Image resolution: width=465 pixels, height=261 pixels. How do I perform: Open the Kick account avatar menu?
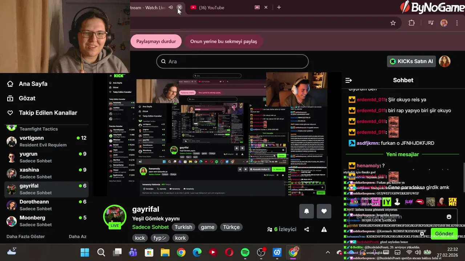[x=445, y=62]
